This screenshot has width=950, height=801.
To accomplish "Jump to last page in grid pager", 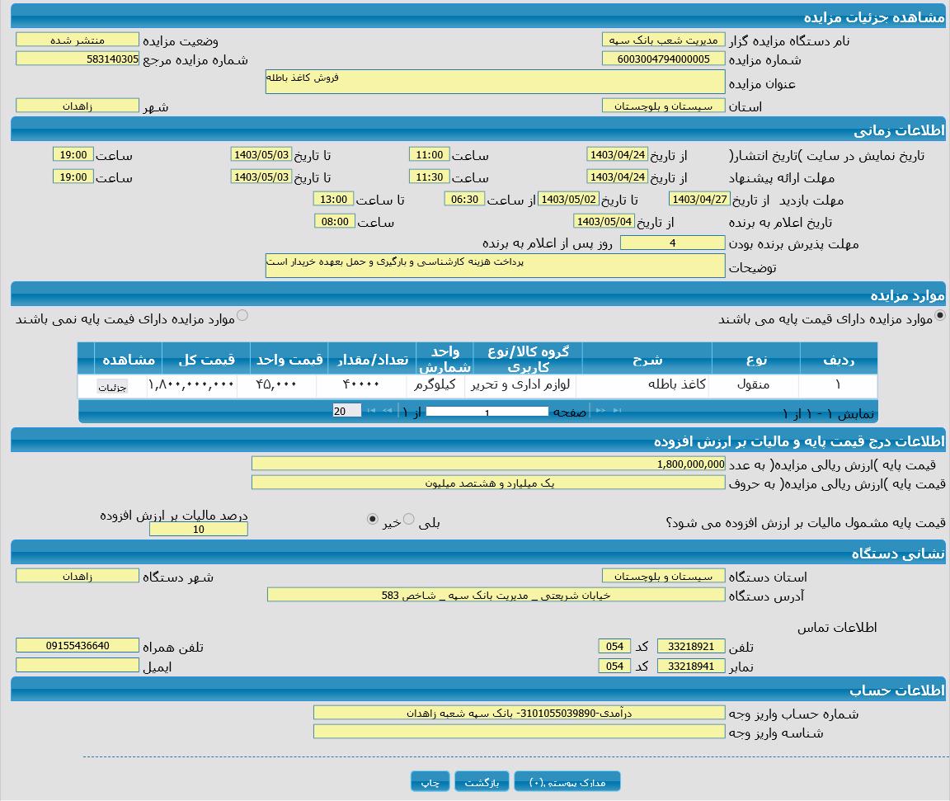I will coord(371,411).
